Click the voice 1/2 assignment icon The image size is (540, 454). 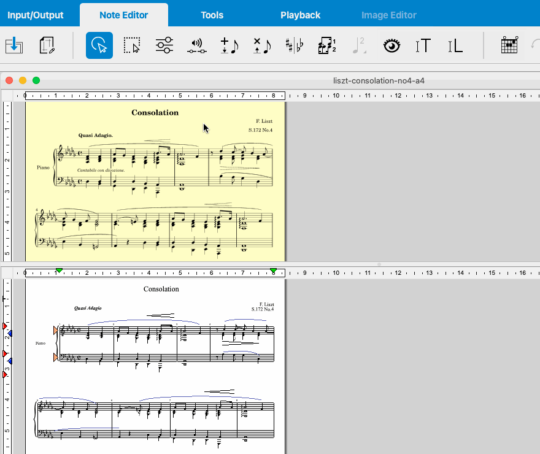point(327,45)
